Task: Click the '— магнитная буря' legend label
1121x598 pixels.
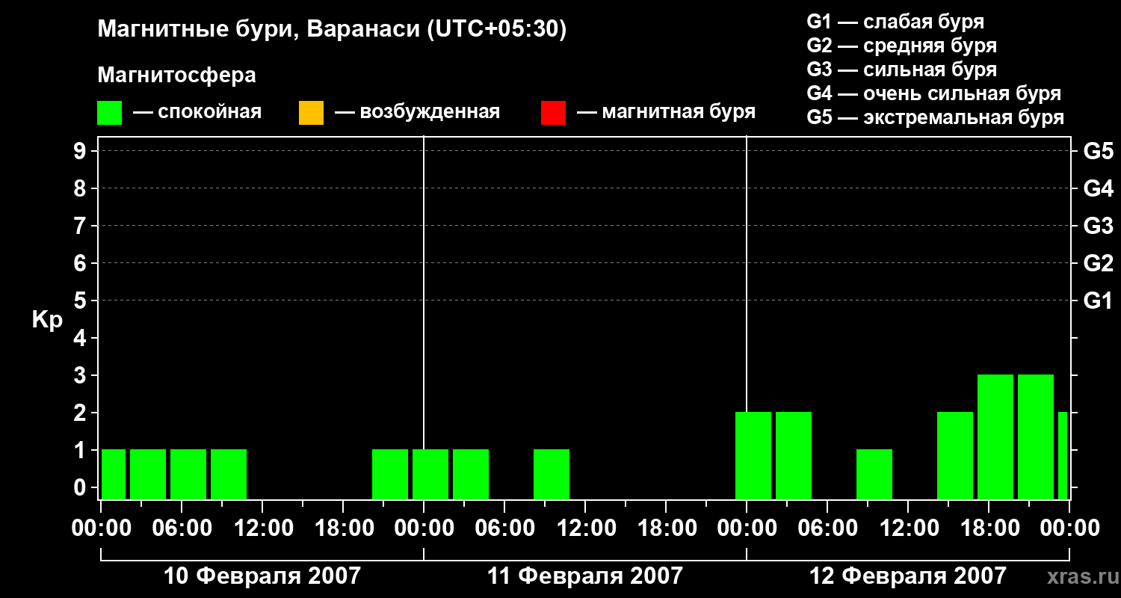Action: (x=666, y=112)
